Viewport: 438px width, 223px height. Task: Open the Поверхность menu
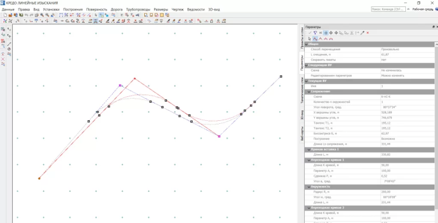coord(96,9)
